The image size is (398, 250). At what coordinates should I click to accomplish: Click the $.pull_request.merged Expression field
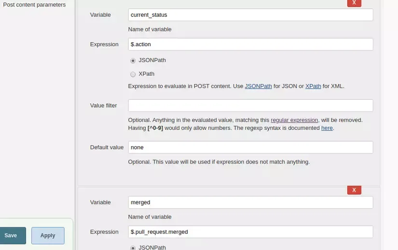[250, 232]
